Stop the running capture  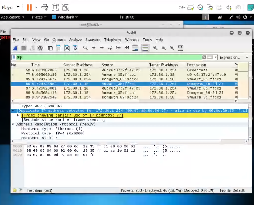[24, 48]
